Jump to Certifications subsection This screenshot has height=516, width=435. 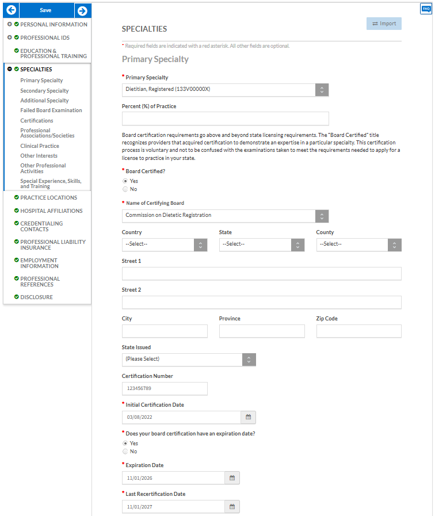(x=36, y=120)
